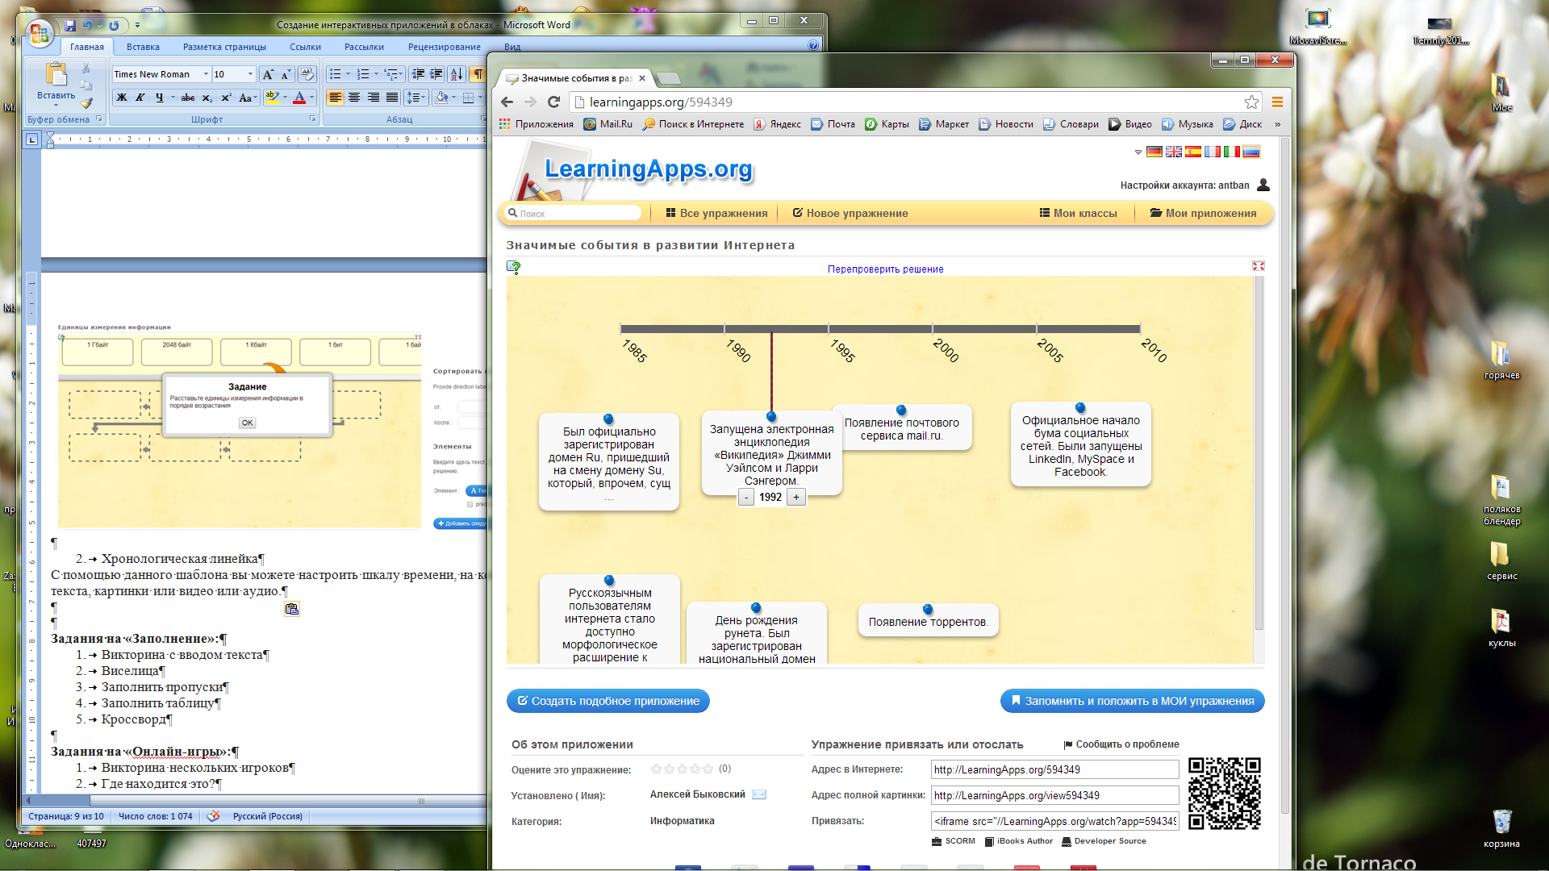Pick the red font color swatch
Screen dimensions: 1549x871
[x=299, y=98]
